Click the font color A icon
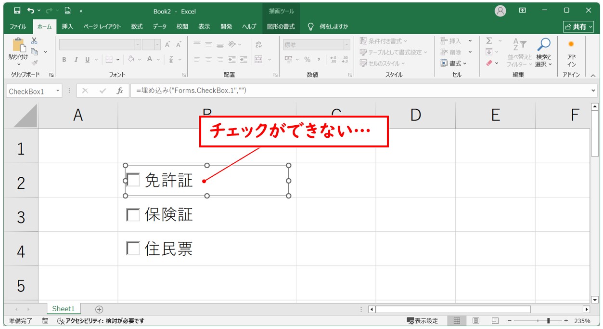Screen dimensions: 603x329 point(150,59)
